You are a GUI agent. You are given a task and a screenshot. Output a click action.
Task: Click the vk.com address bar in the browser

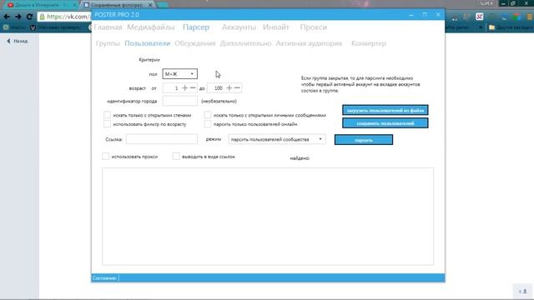pos(65,17)
